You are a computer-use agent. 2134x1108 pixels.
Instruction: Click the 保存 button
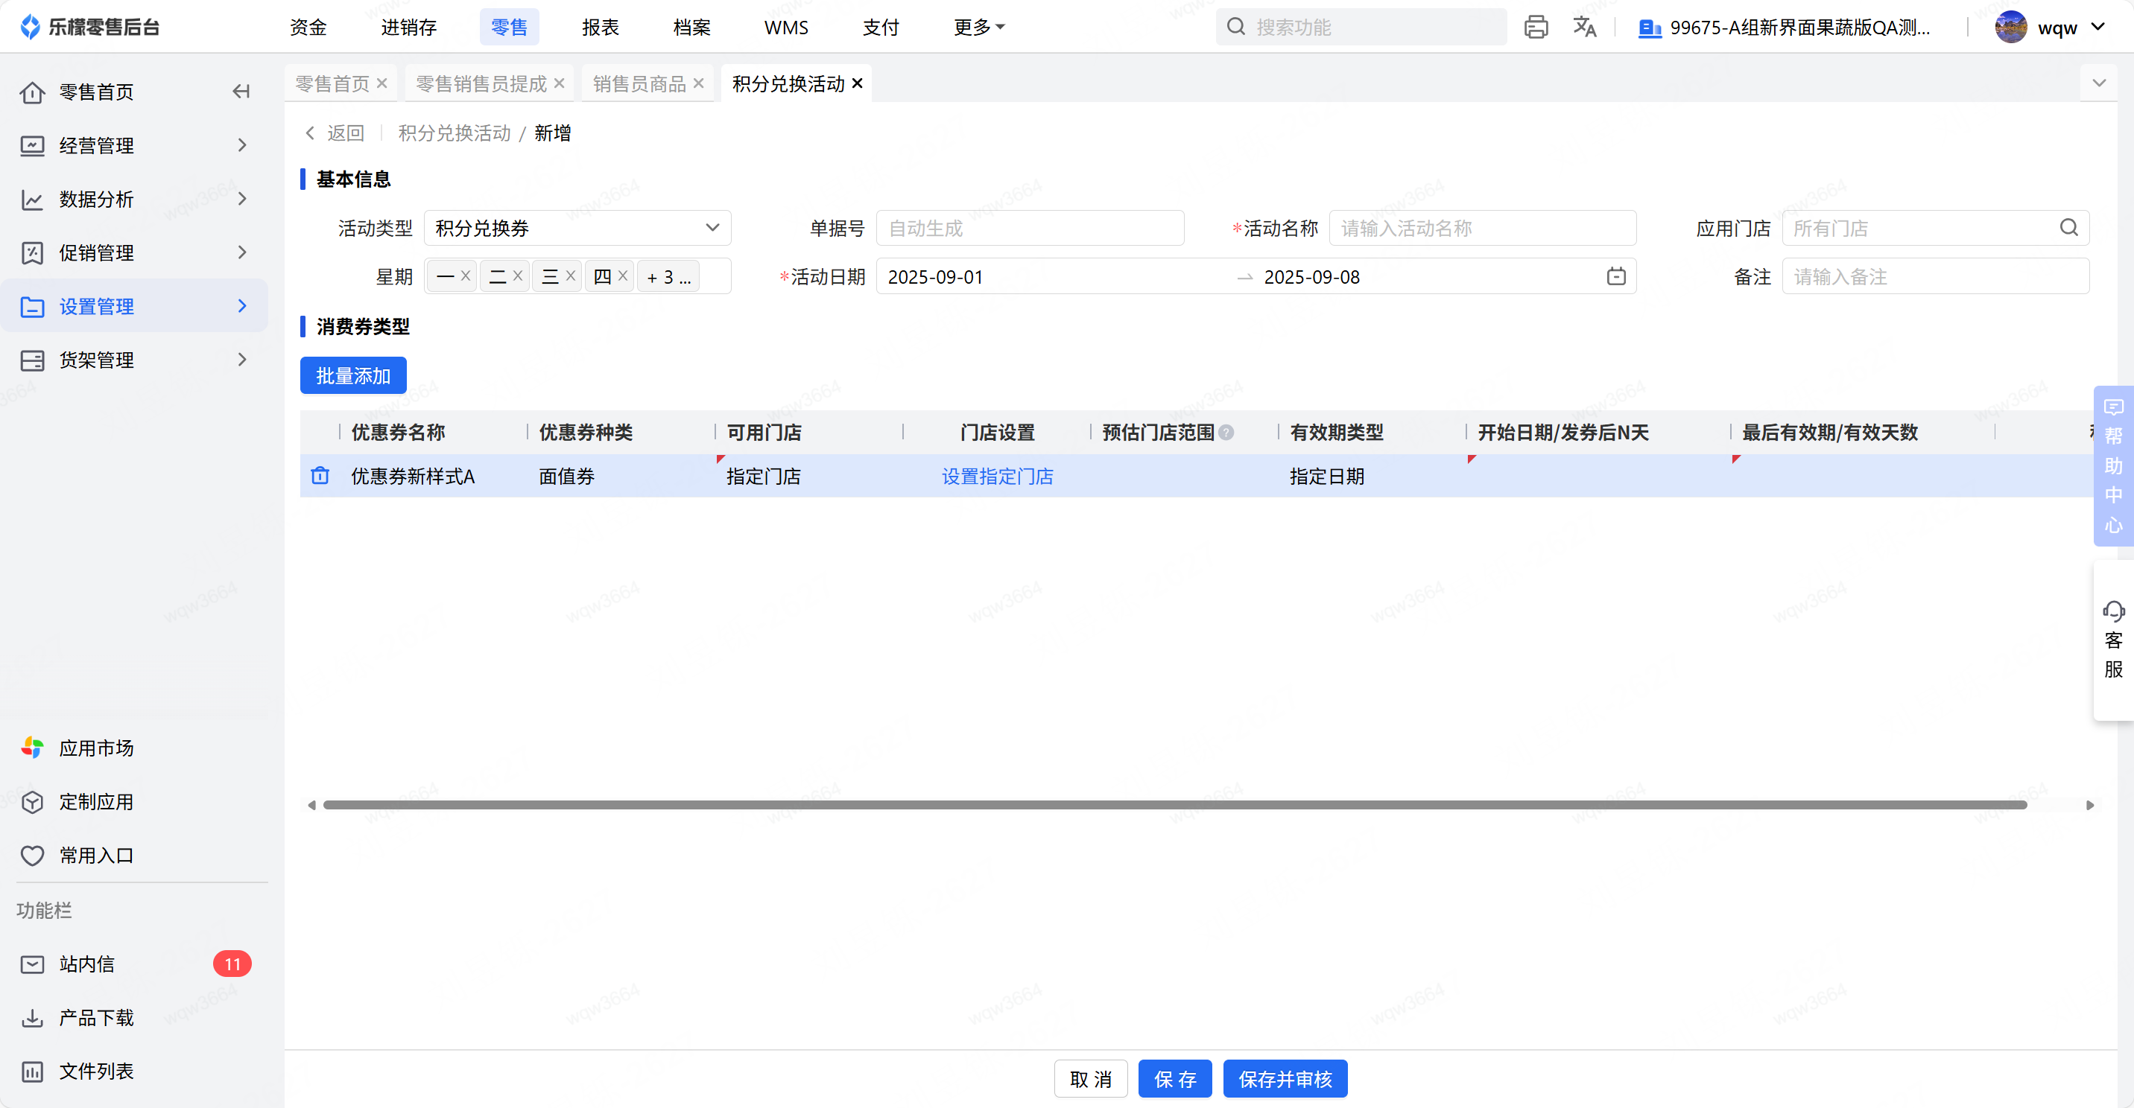pyautogui.click(x=1175, y=1079)
